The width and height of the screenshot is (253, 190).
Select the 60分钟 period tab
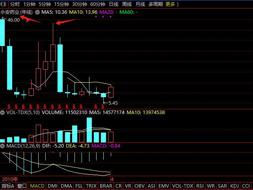click(98, 4)
